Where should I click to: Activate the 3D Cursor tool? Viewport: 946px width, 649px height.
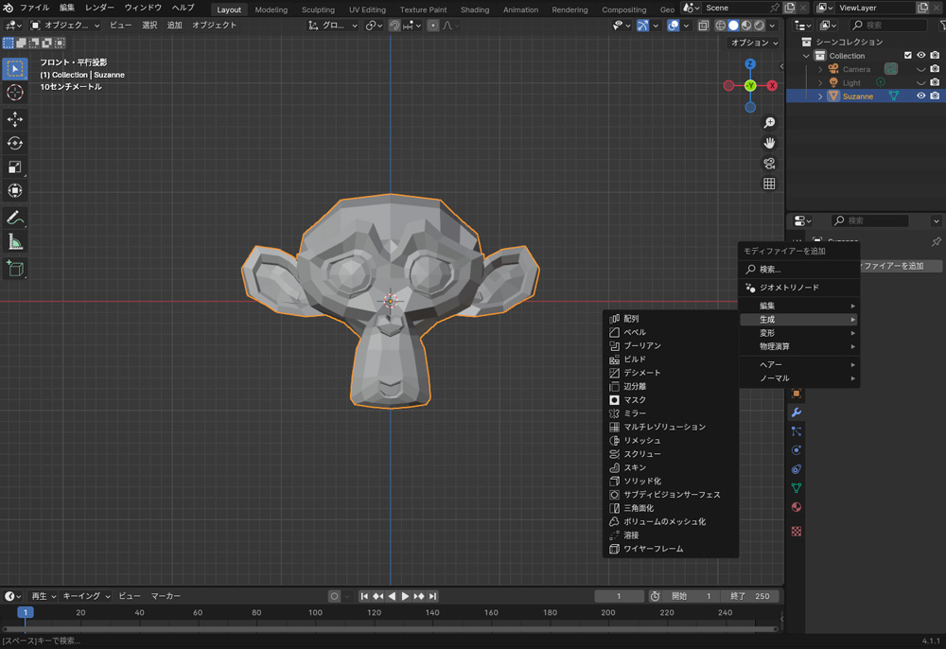point(15,93)
